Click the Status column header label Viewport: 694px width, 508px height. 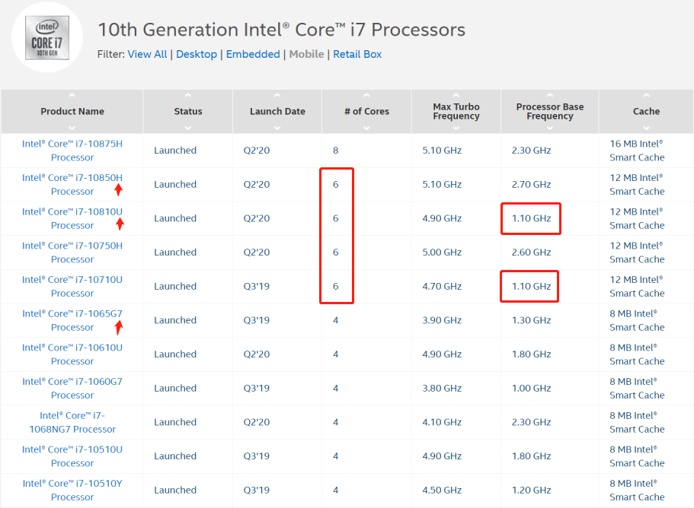188,111
